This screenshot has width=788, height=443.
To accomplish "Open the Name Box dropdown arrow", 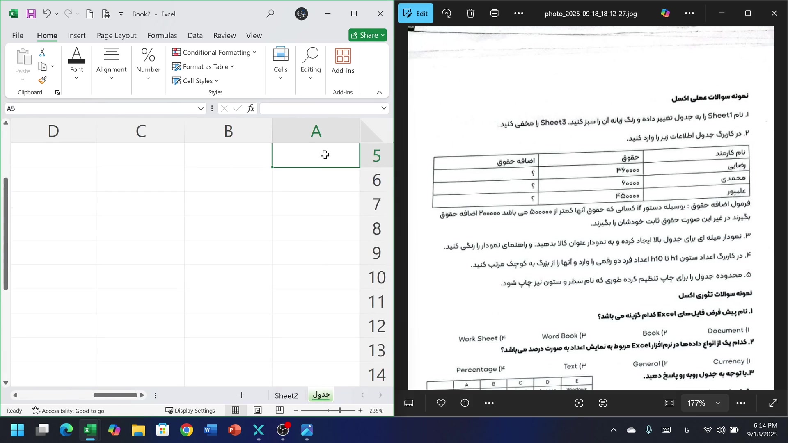I will tap(201, 109).
